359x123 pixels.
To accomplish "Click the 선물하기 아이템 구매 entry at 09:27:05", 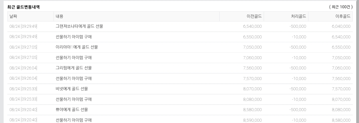I will pyautogui.click(x=74, y=58).
